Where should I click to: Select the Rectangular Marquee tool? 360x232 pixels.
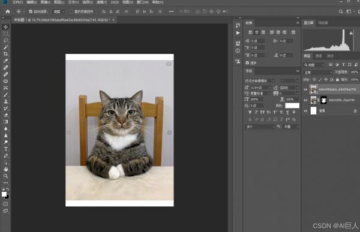click(5, 34)
